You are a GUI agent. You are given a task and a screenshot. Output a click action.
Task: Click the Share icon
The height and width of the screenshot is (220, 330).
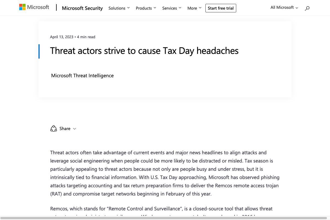click(x=54, y=128)
